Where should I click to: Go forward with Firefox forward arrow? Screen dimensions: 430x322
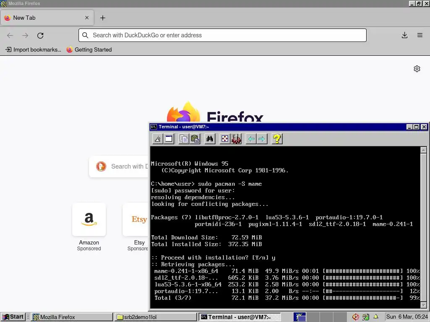(x=25, y=35)
